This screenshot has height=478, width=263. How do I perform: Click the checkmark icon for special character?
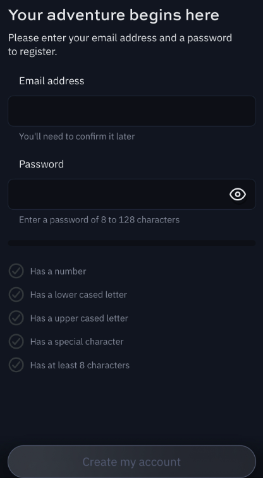tap(16, 342)
